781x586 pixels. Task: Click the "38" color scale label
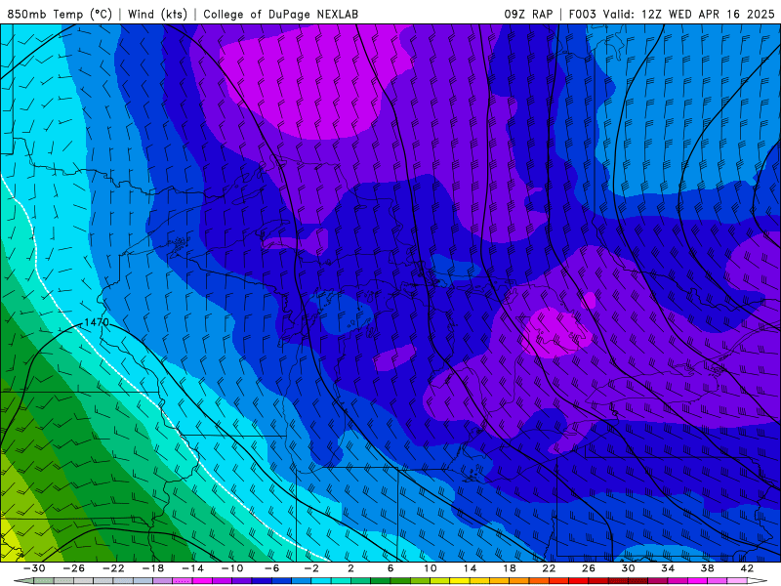pos(707,568)
